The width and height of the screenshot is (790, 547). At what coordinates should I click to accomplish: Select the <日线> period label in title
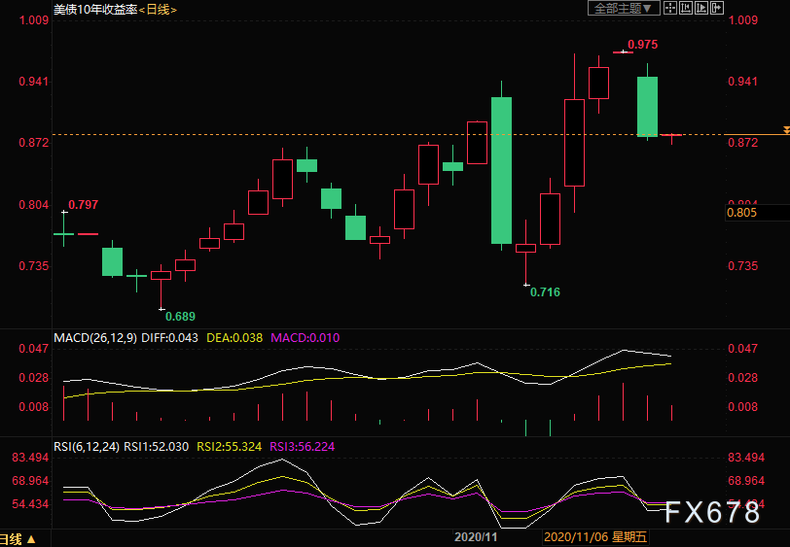[x=158, y=9]
